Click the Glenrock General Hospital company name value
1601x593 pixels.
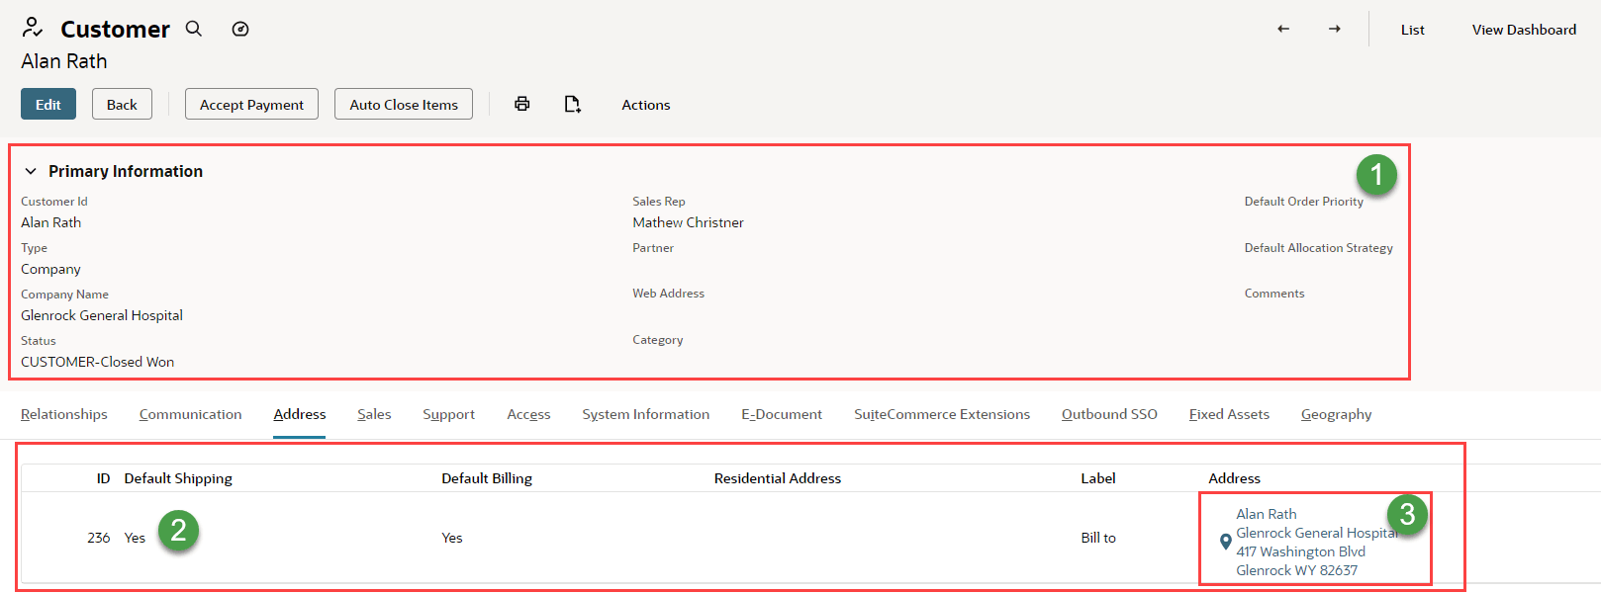pyautogui.click(x=102, y=315)
